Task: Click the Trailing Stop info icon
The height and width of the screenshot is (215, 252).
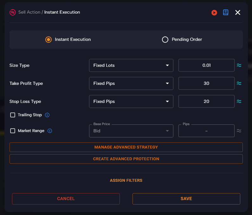Action: [x=47, y=115]
